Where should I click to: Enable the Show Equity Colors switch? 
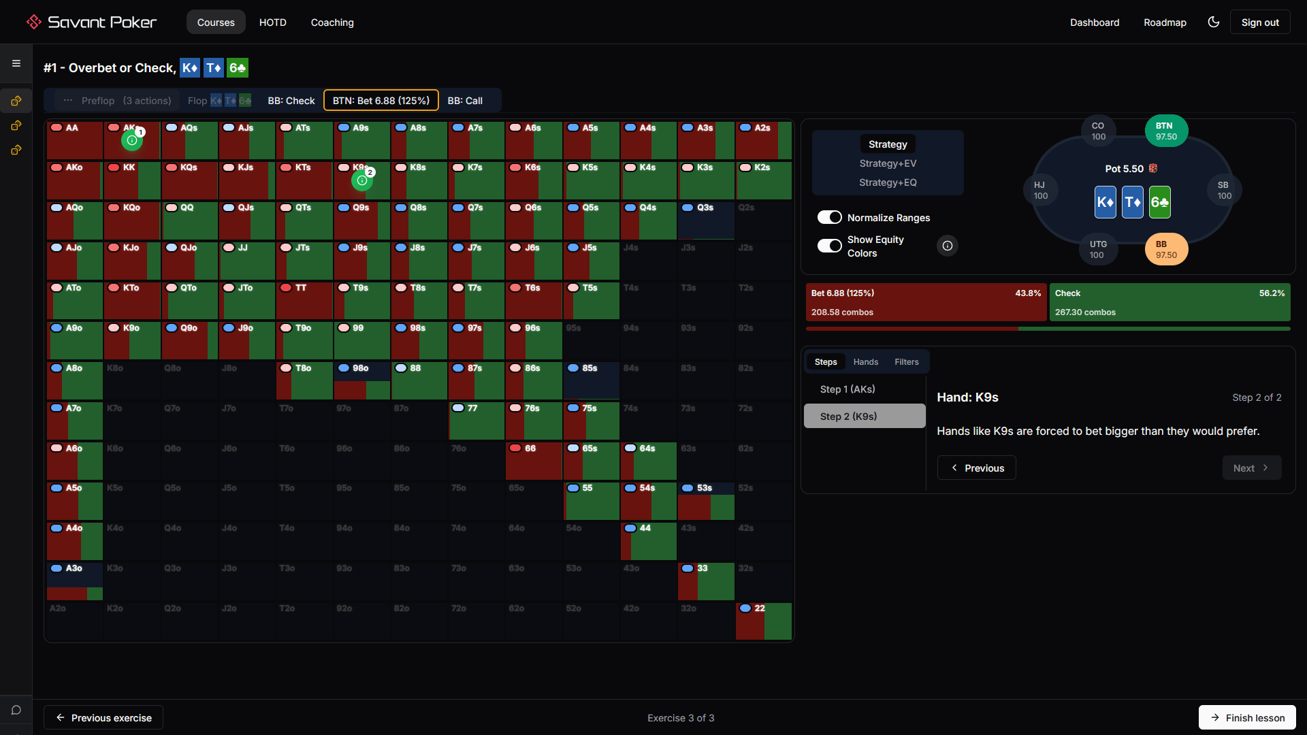tap(829, 246)
